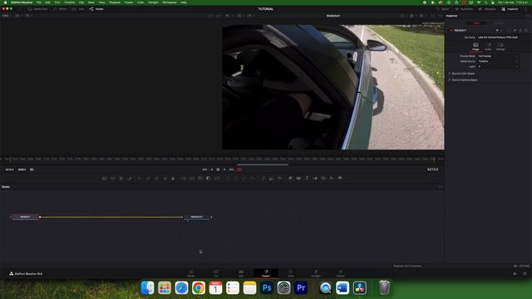Add a Background node from the toolbar
The height and width of the screenshot is (299, 532).
pos(105,178)
